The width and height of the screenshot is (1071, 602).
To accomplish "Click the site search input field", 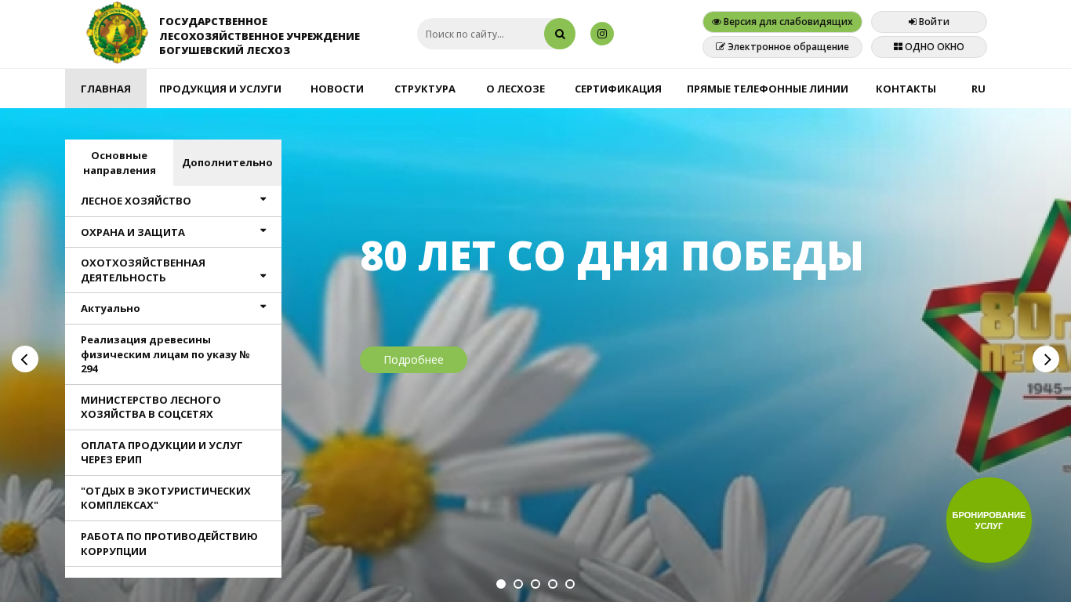I will tap(481, 34).
